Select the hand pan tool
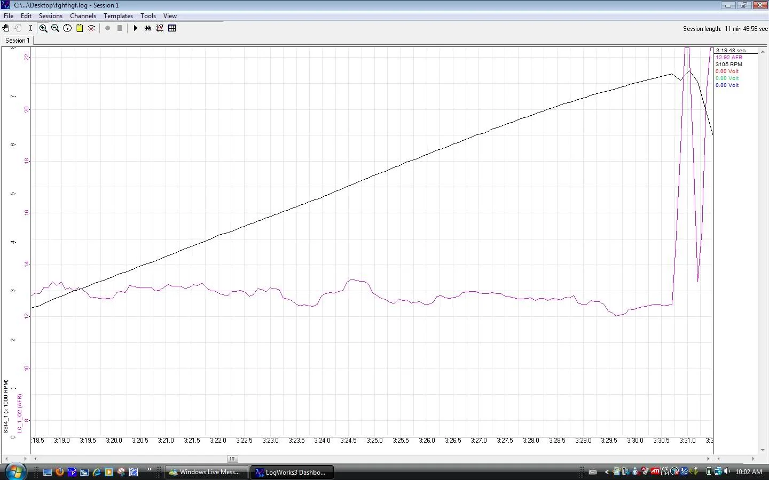The width and height of the screenshot is (769, 480). 6,28
